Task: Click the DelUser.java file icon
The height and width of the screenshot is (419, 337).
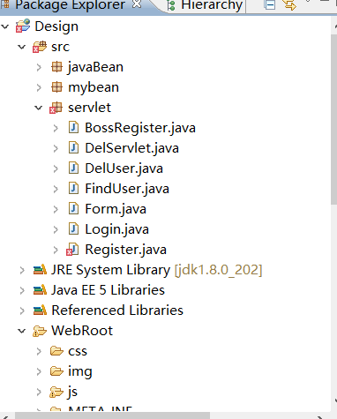Action: 73,168
